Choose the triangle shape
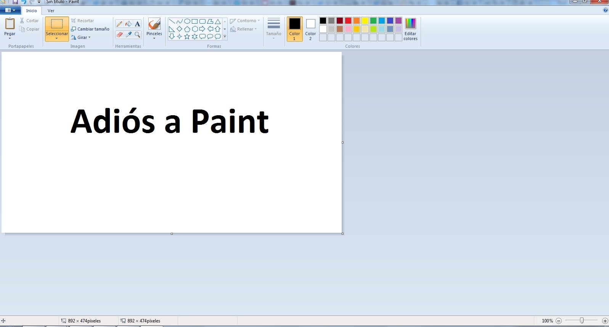 [x=218, y=21]
